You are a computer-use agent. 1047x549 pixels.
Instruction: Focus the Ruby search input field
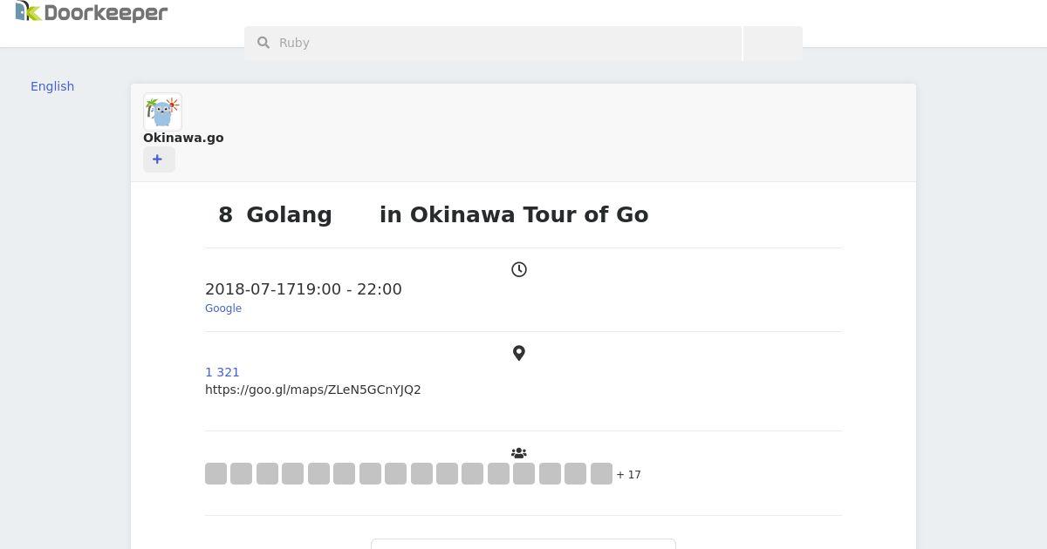pos(506,43)
